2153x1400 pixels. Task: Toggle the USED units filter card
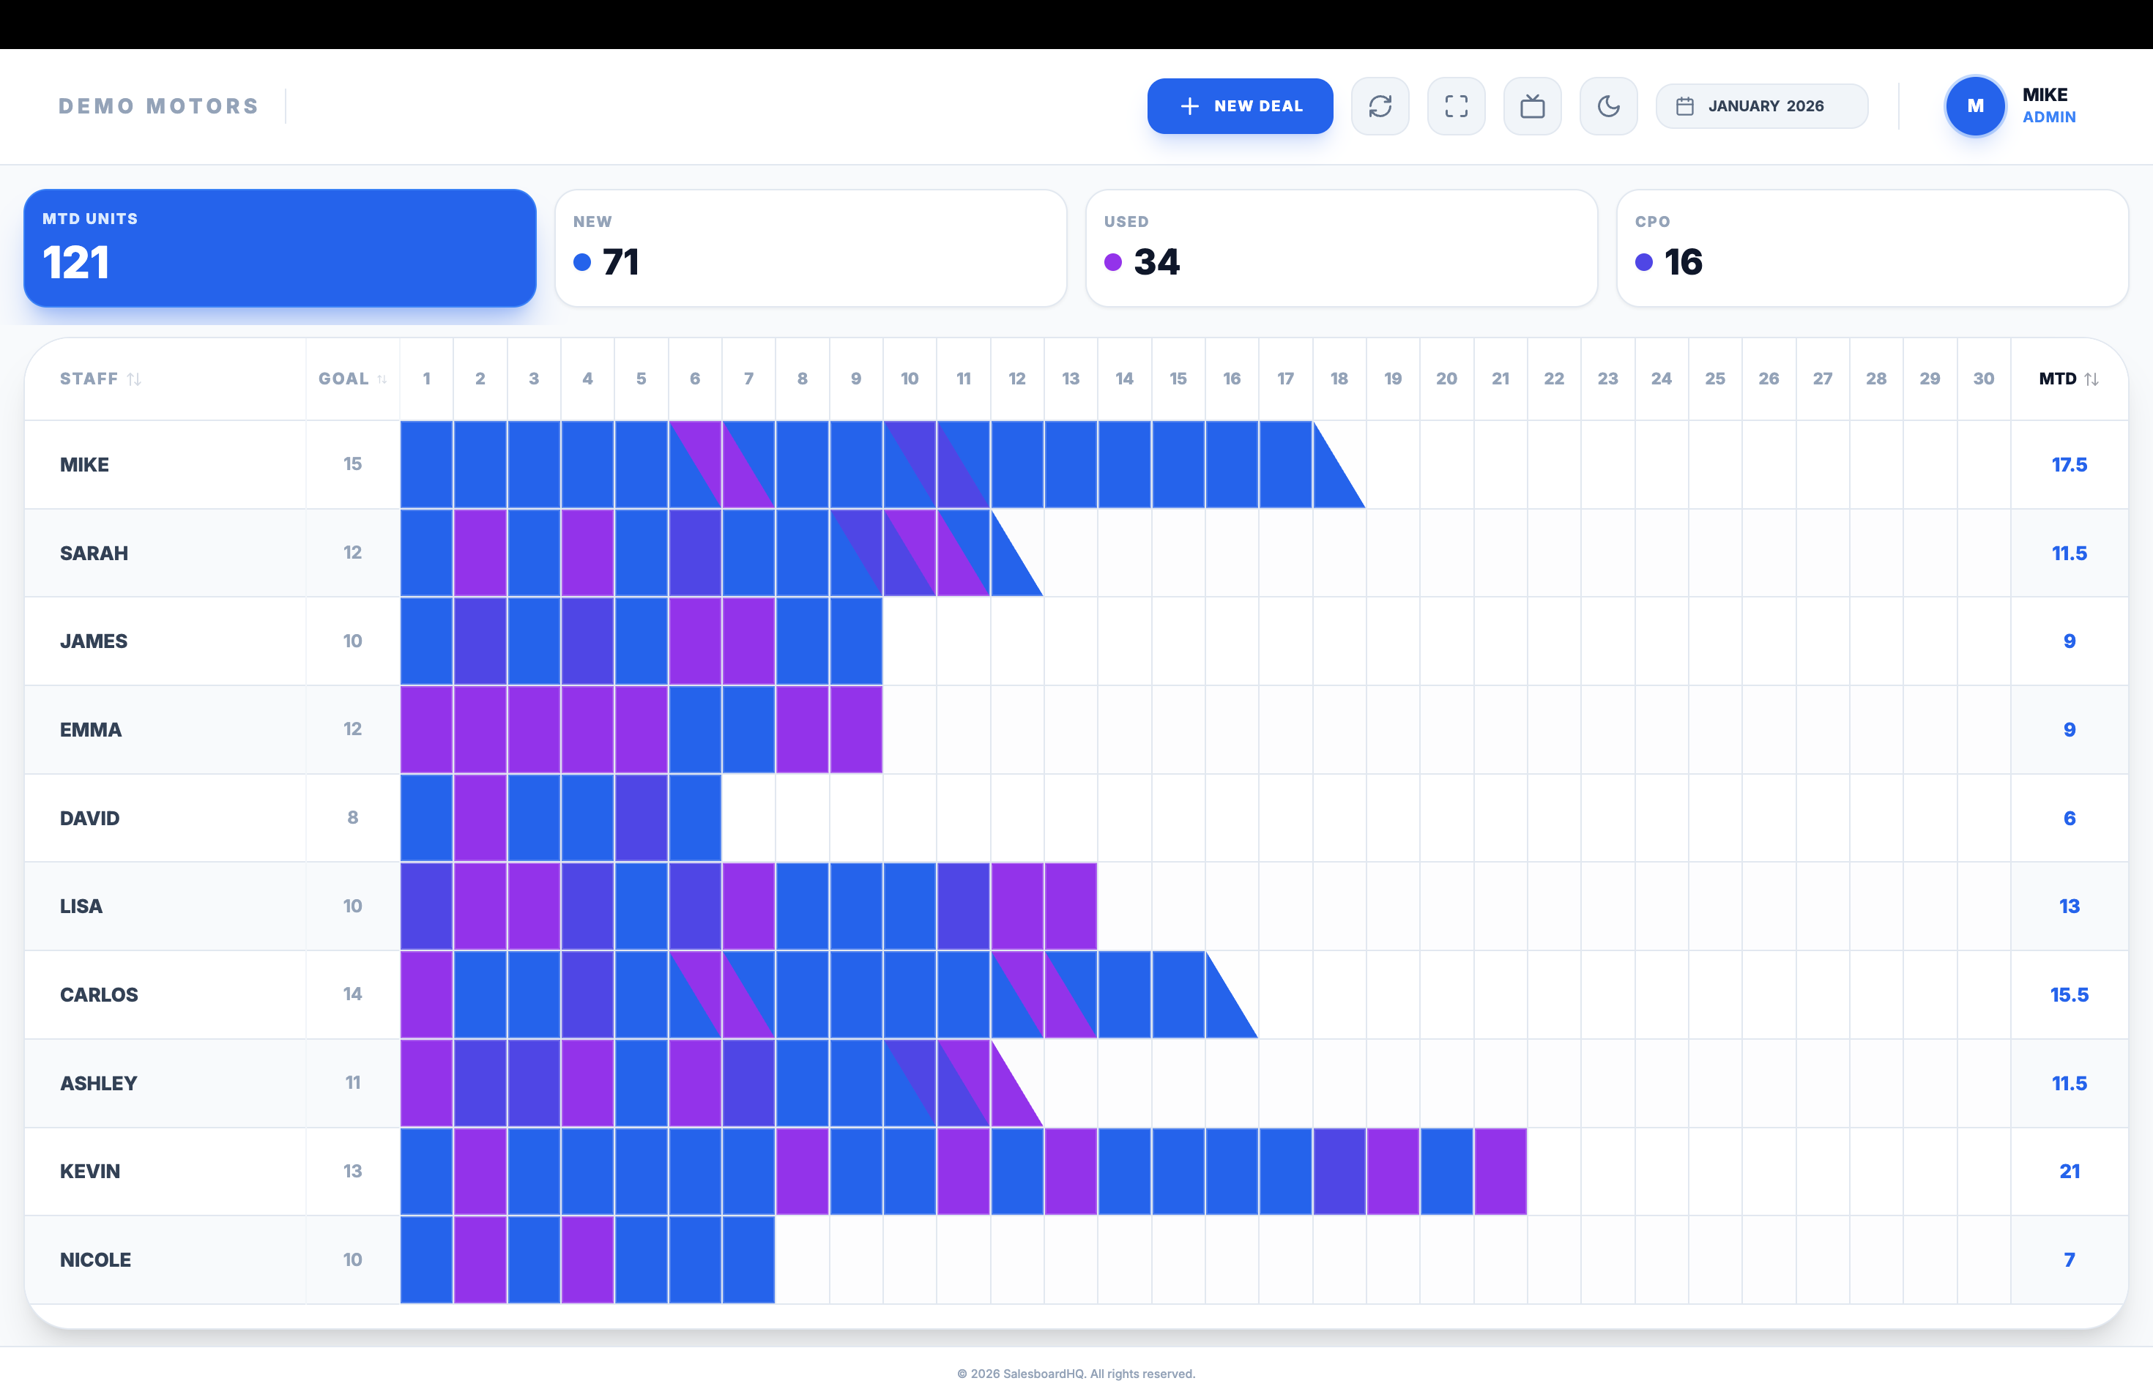point(1341,247)
